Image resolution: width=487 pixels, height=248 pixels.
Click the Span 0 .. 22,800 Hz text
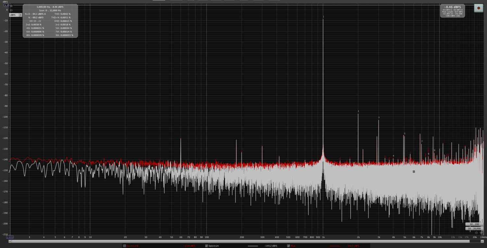pyautogui.click(x=50, y=10)
